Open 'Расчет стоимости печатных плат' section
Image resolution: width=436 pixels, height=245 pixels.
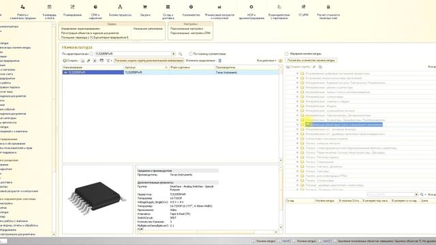click(328, 12)
